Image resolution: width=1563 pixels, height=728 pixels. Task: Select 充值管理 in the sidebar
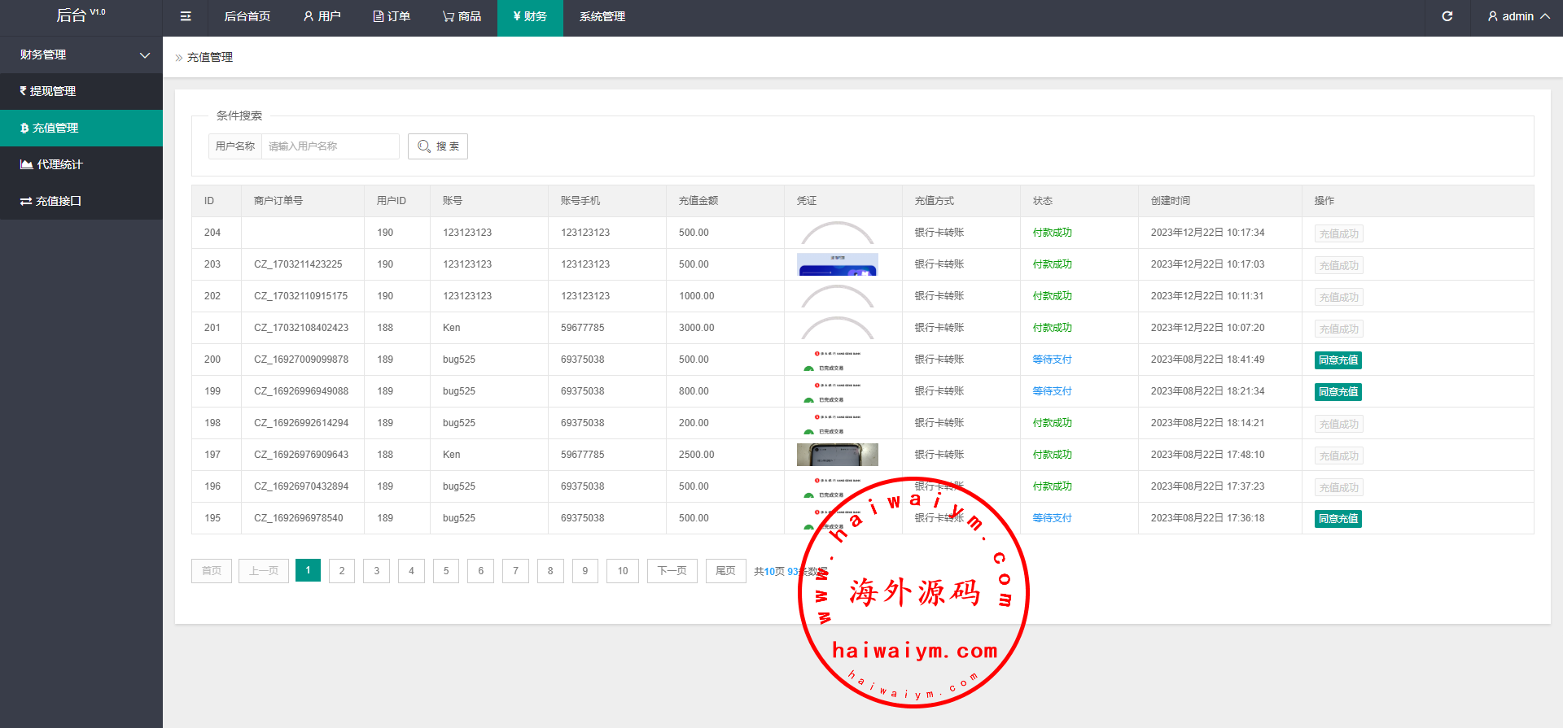click(x=81, y=128)
